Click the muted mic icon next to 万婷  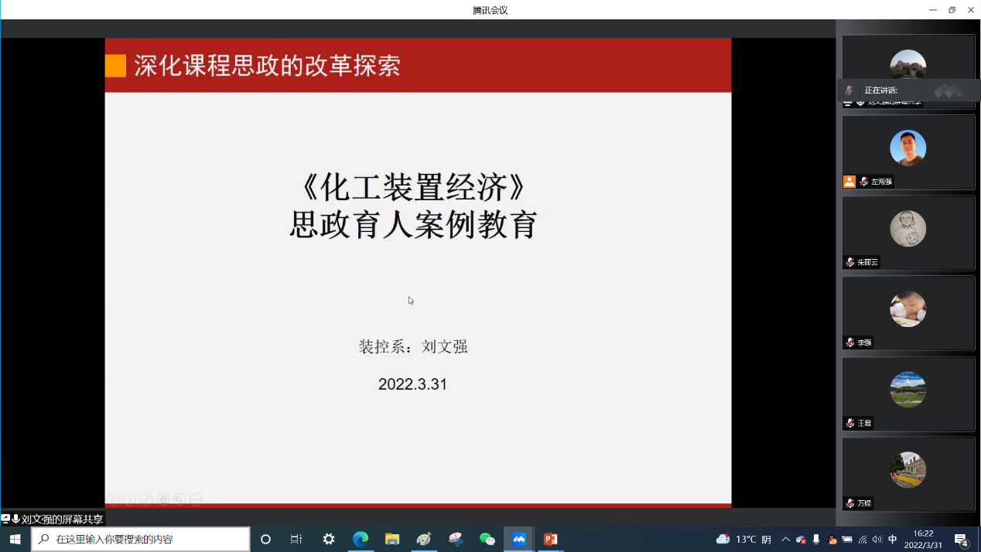850,503
